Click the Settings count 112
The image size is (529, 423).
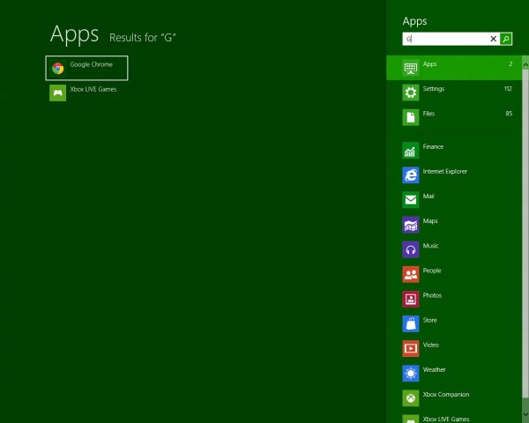[508, 89]
